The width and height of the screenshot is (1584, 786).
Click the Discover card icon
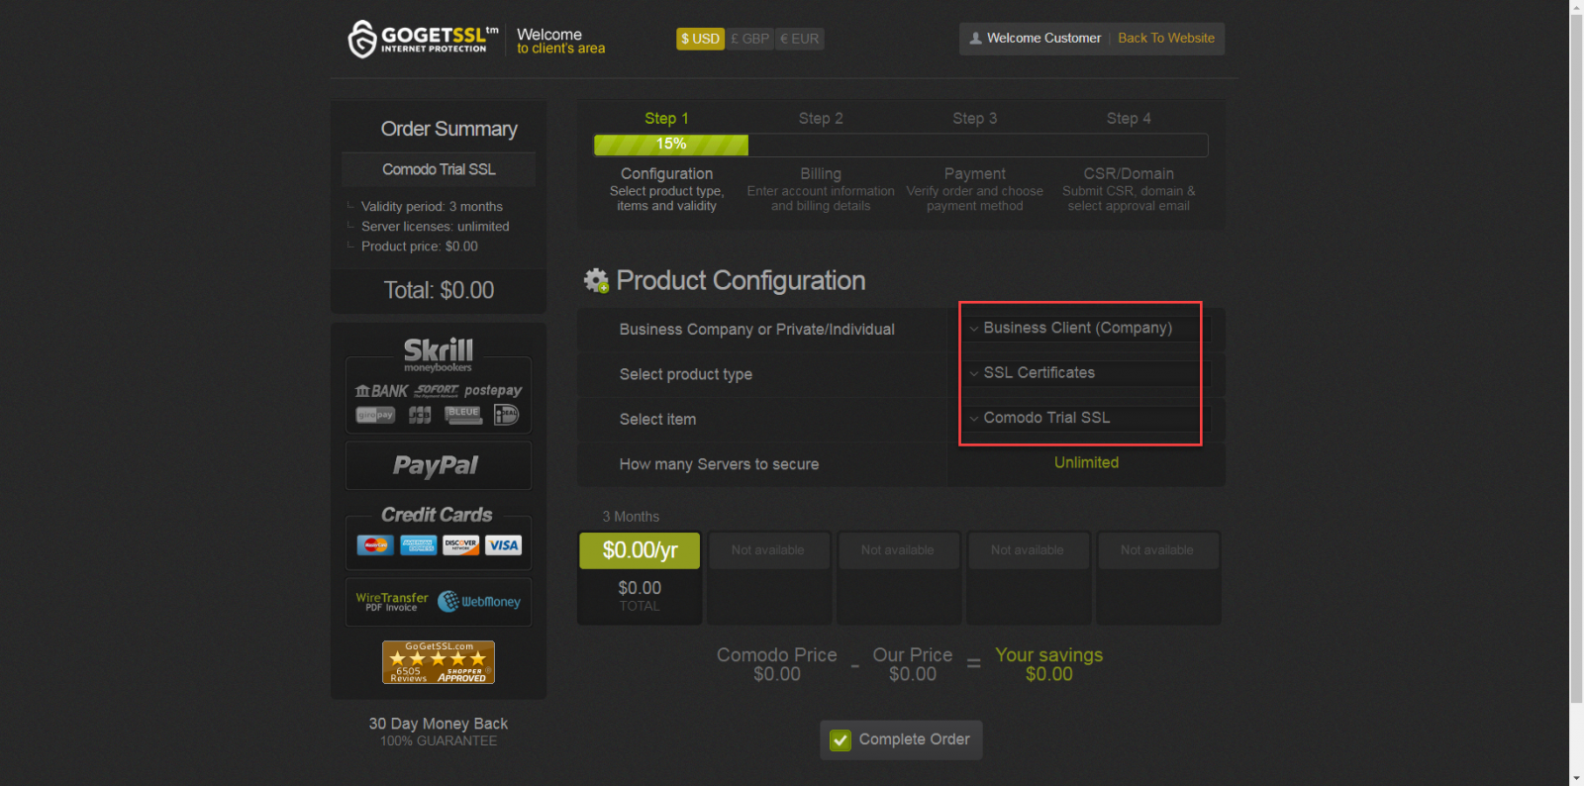[x=460, y=545]
